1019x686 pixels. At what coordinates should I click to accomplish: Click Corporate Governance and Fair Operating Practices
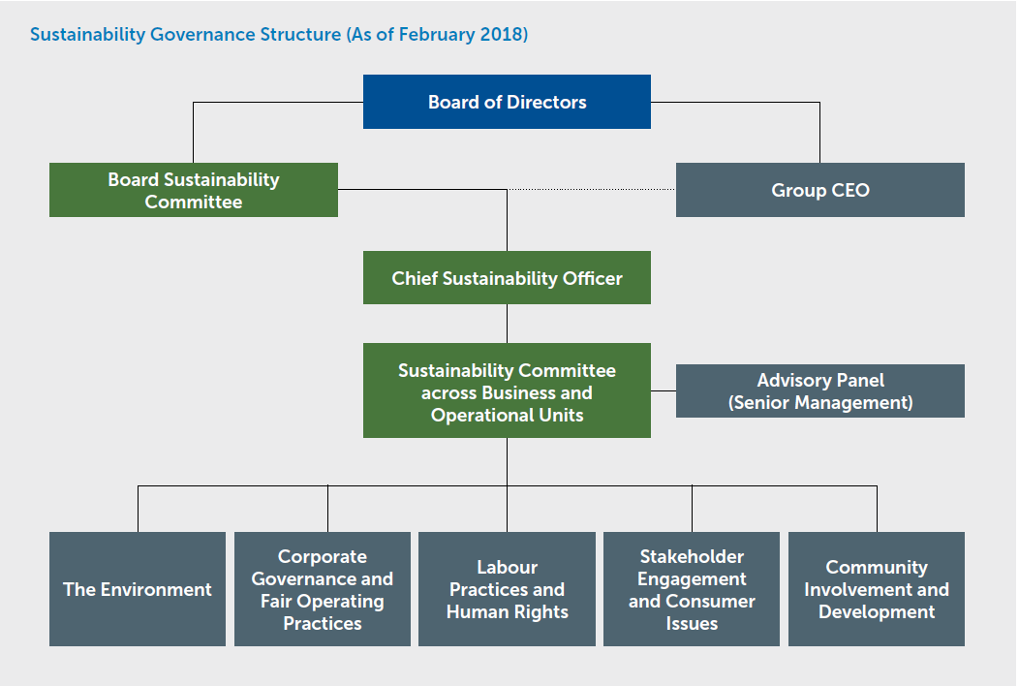coord(323,589)
